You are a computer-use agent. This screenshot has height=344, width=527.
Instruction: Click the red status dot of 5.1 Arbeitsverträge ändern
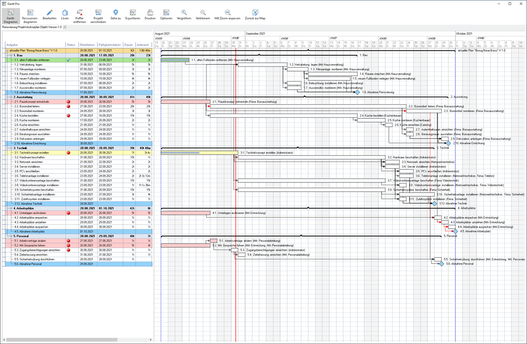[x=69, y=241]
